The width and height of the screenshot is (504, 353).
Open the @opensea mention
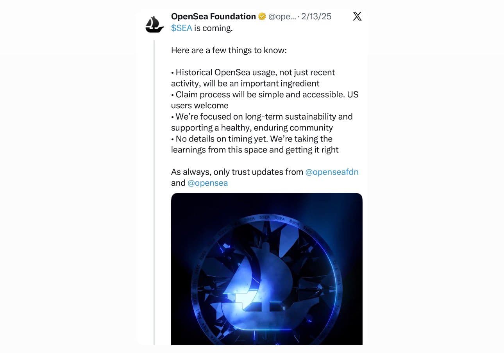pyautogui.click(x=207, y=183)
